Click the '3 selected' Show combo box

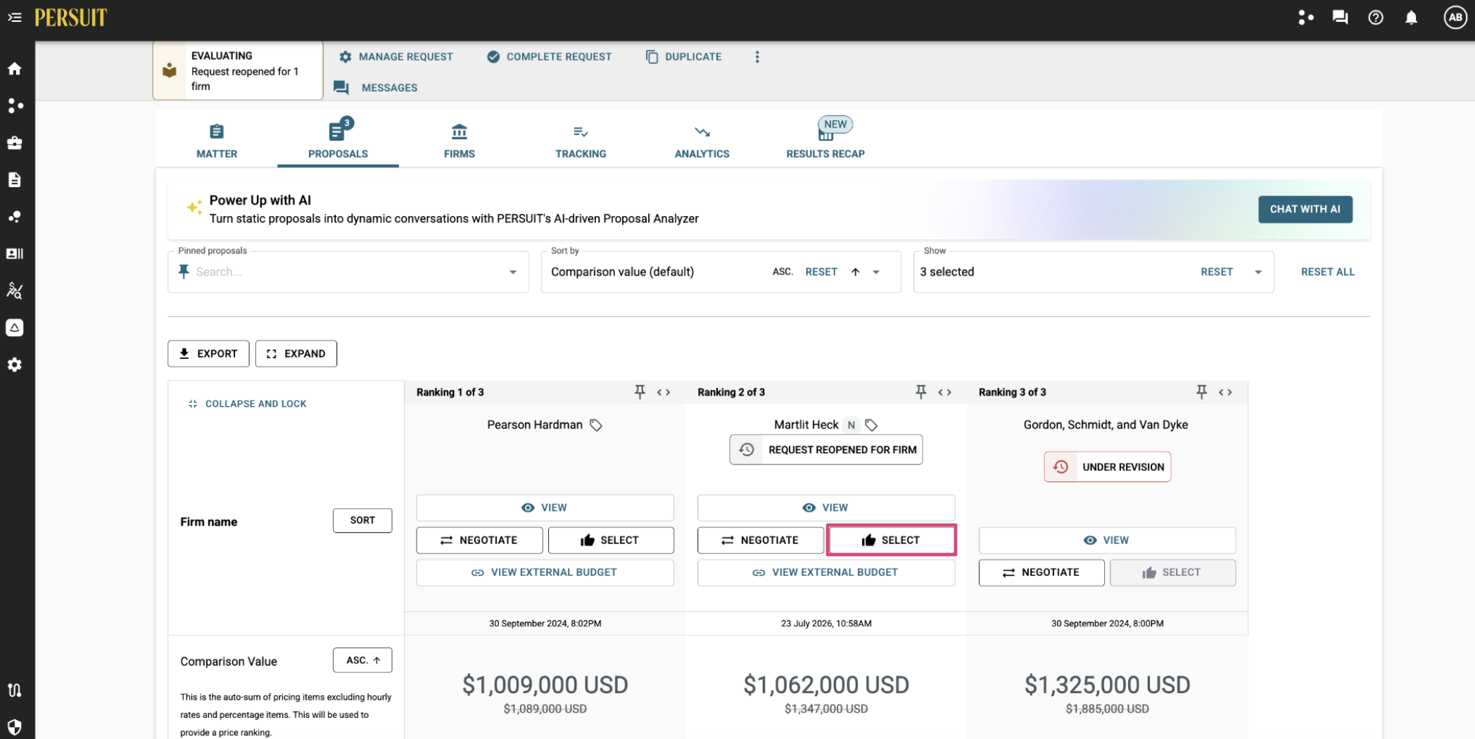[x=1093, y=272]
